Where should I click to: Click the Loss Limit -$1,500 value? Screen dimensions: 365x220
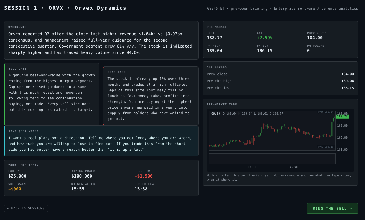click(x=144, y=176)
